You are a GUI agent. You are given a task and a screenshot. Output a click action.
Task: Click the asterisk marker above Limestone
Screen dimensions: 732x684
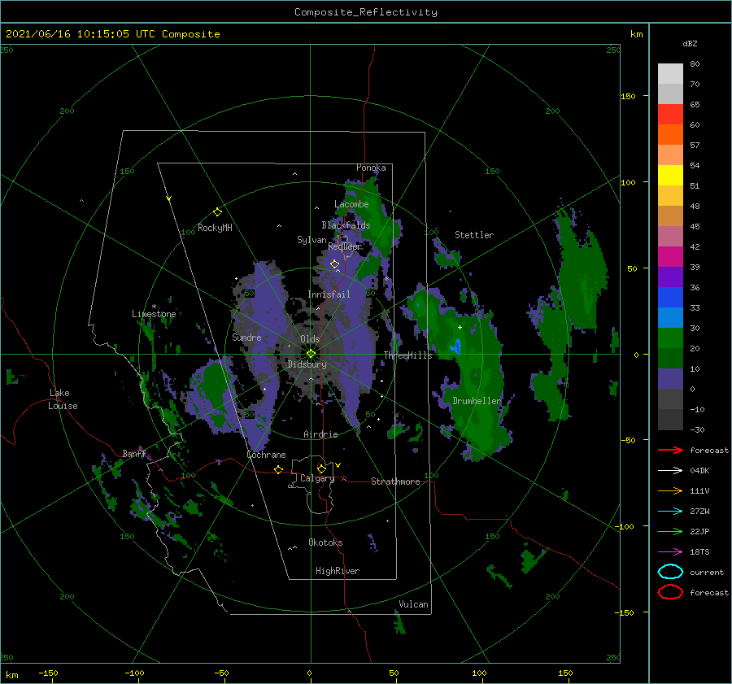154,307
